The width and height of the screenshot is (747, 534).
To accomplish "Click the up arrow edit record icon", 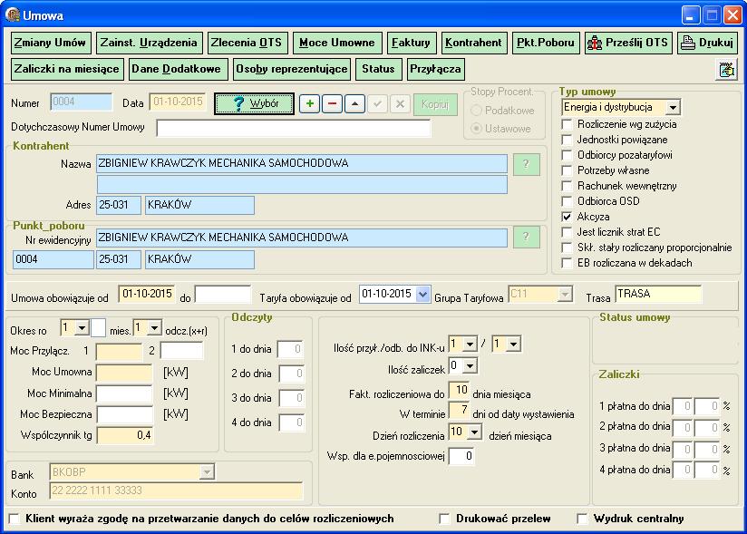I will point(355,104).
